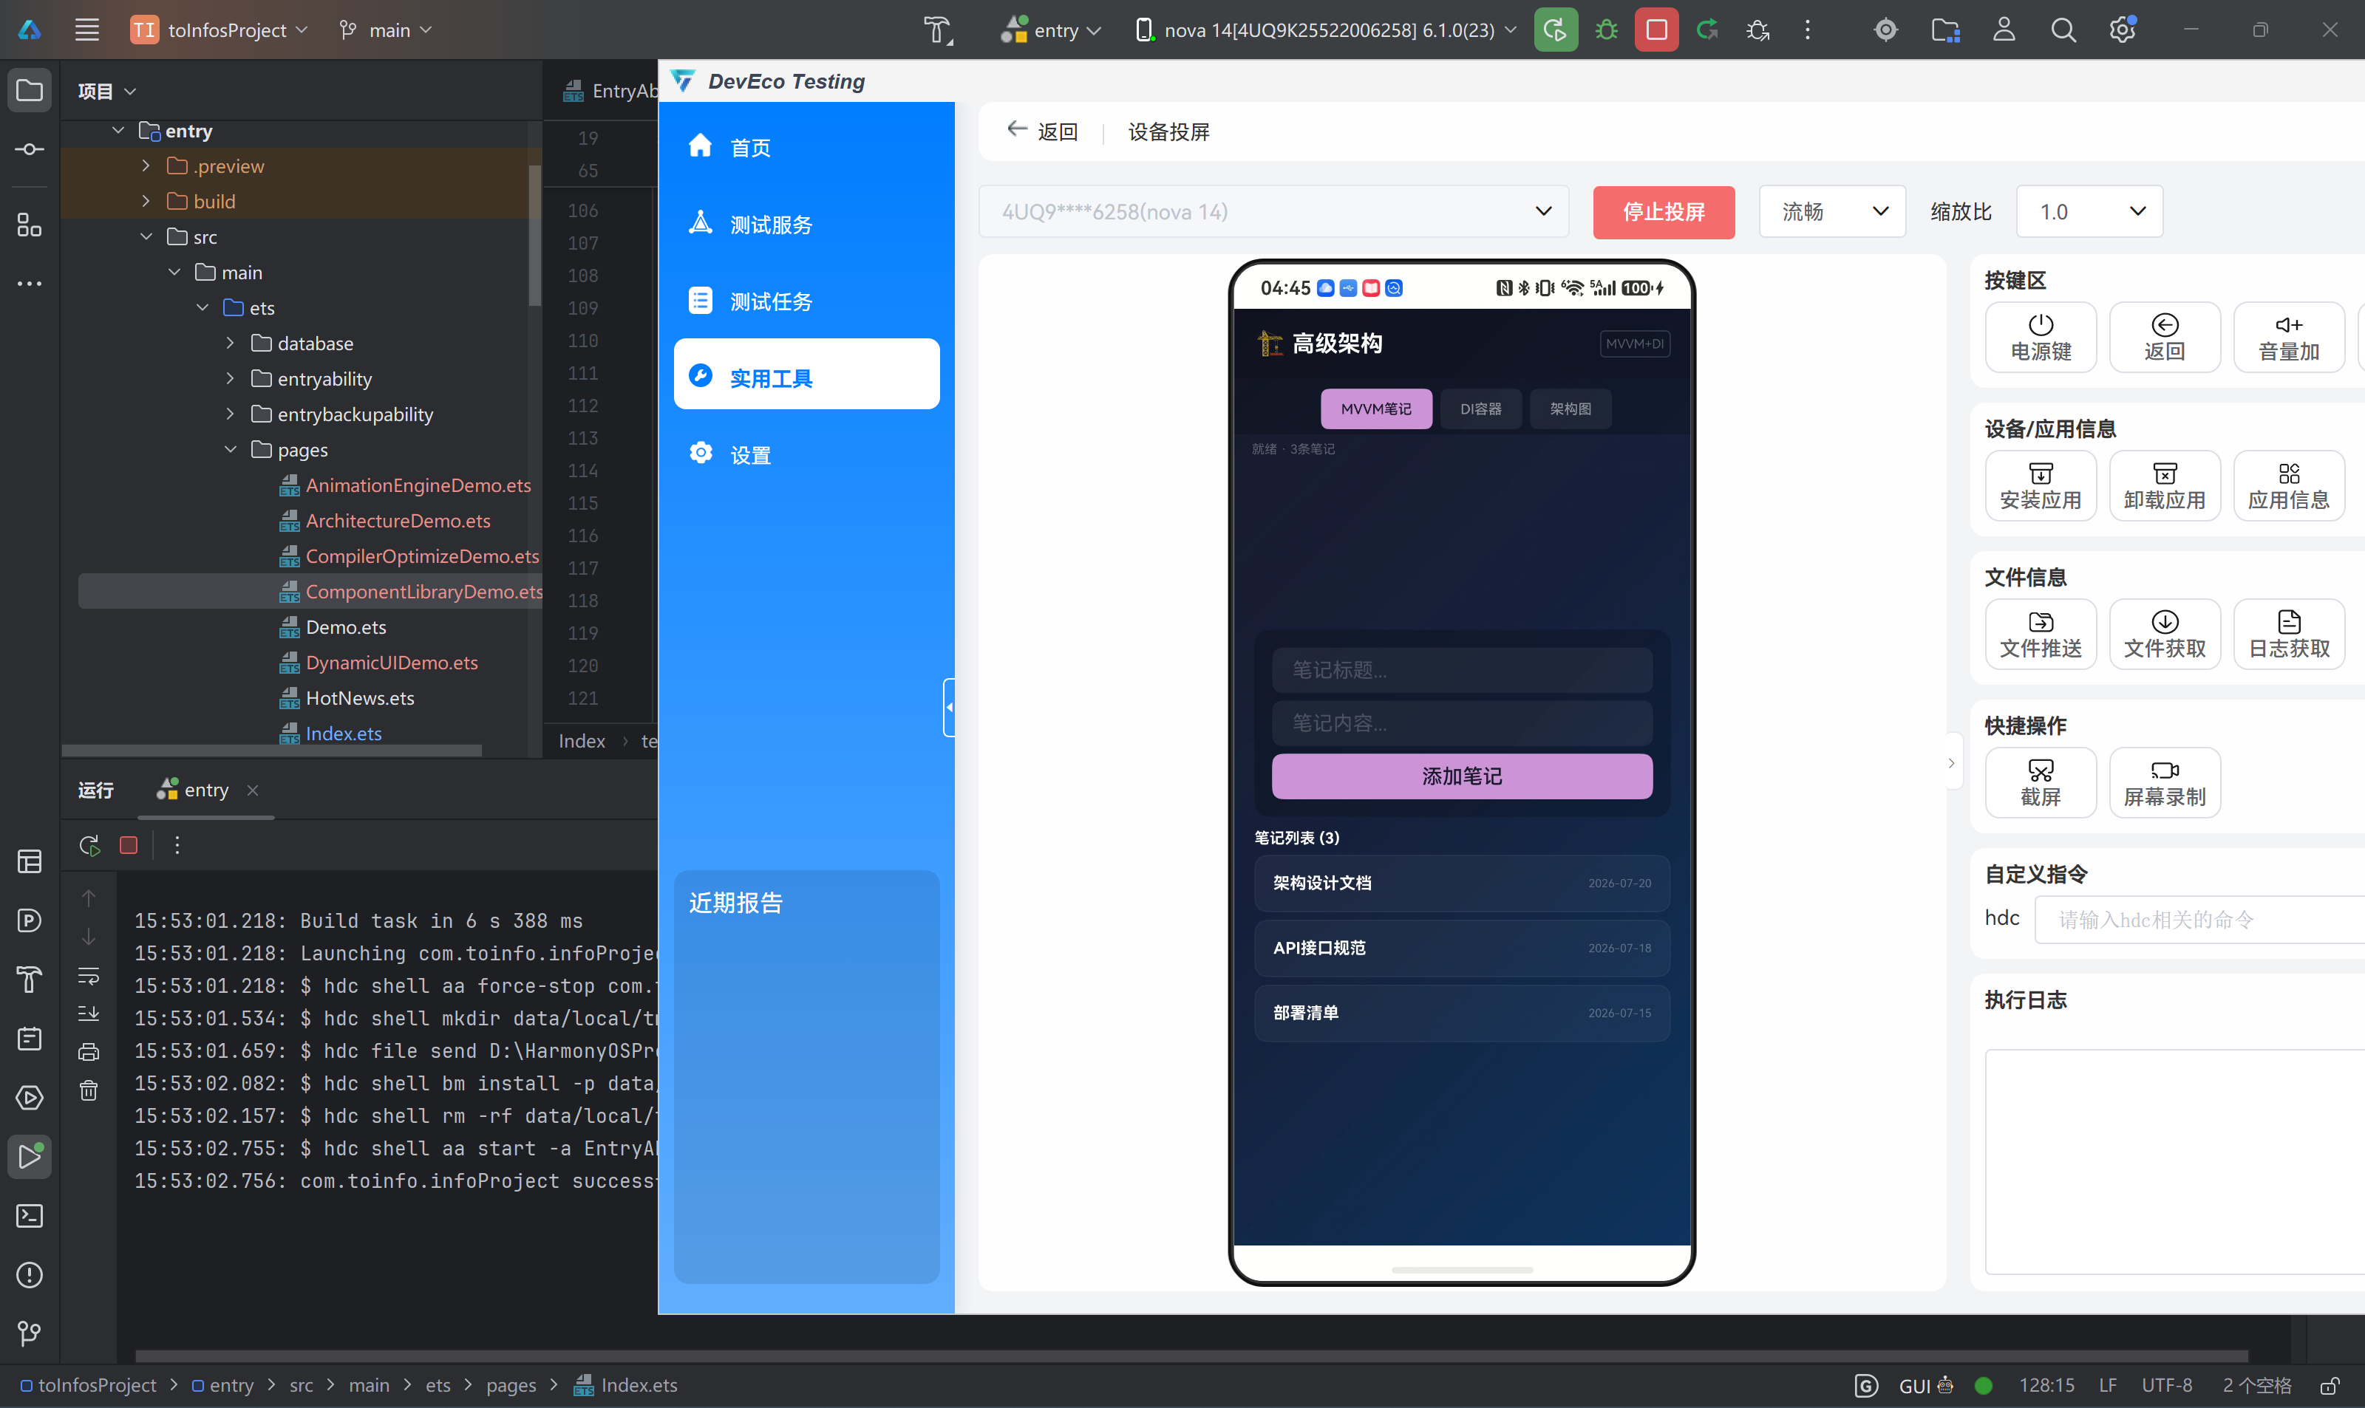Image resolution: width=2365 pixels, height=1408 pixels.
Task: Open ArchitectureDemo.ets in project tree
Action: [x=398, y=520]
